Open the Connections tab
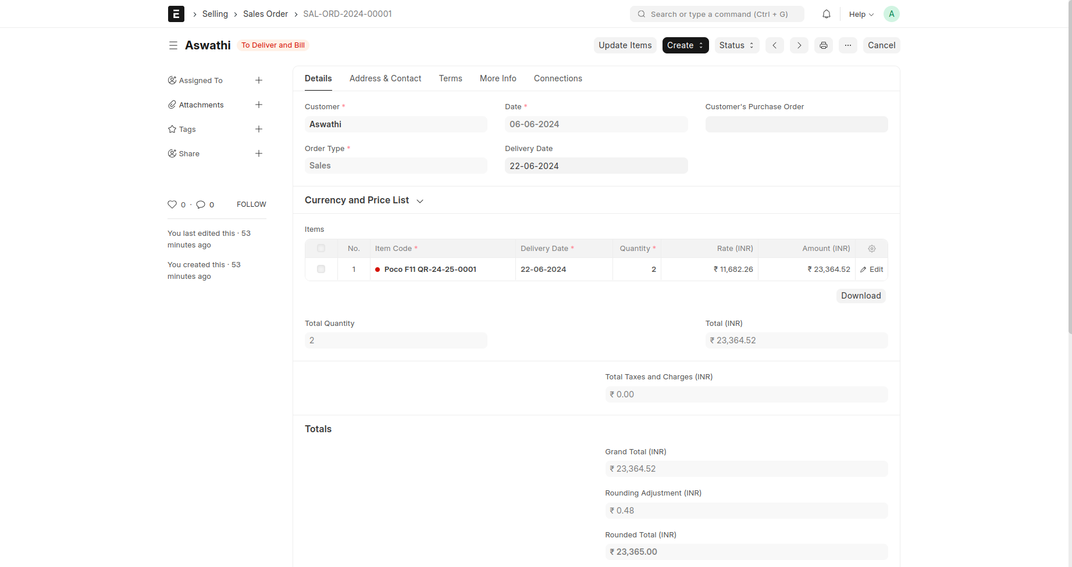 557,78
